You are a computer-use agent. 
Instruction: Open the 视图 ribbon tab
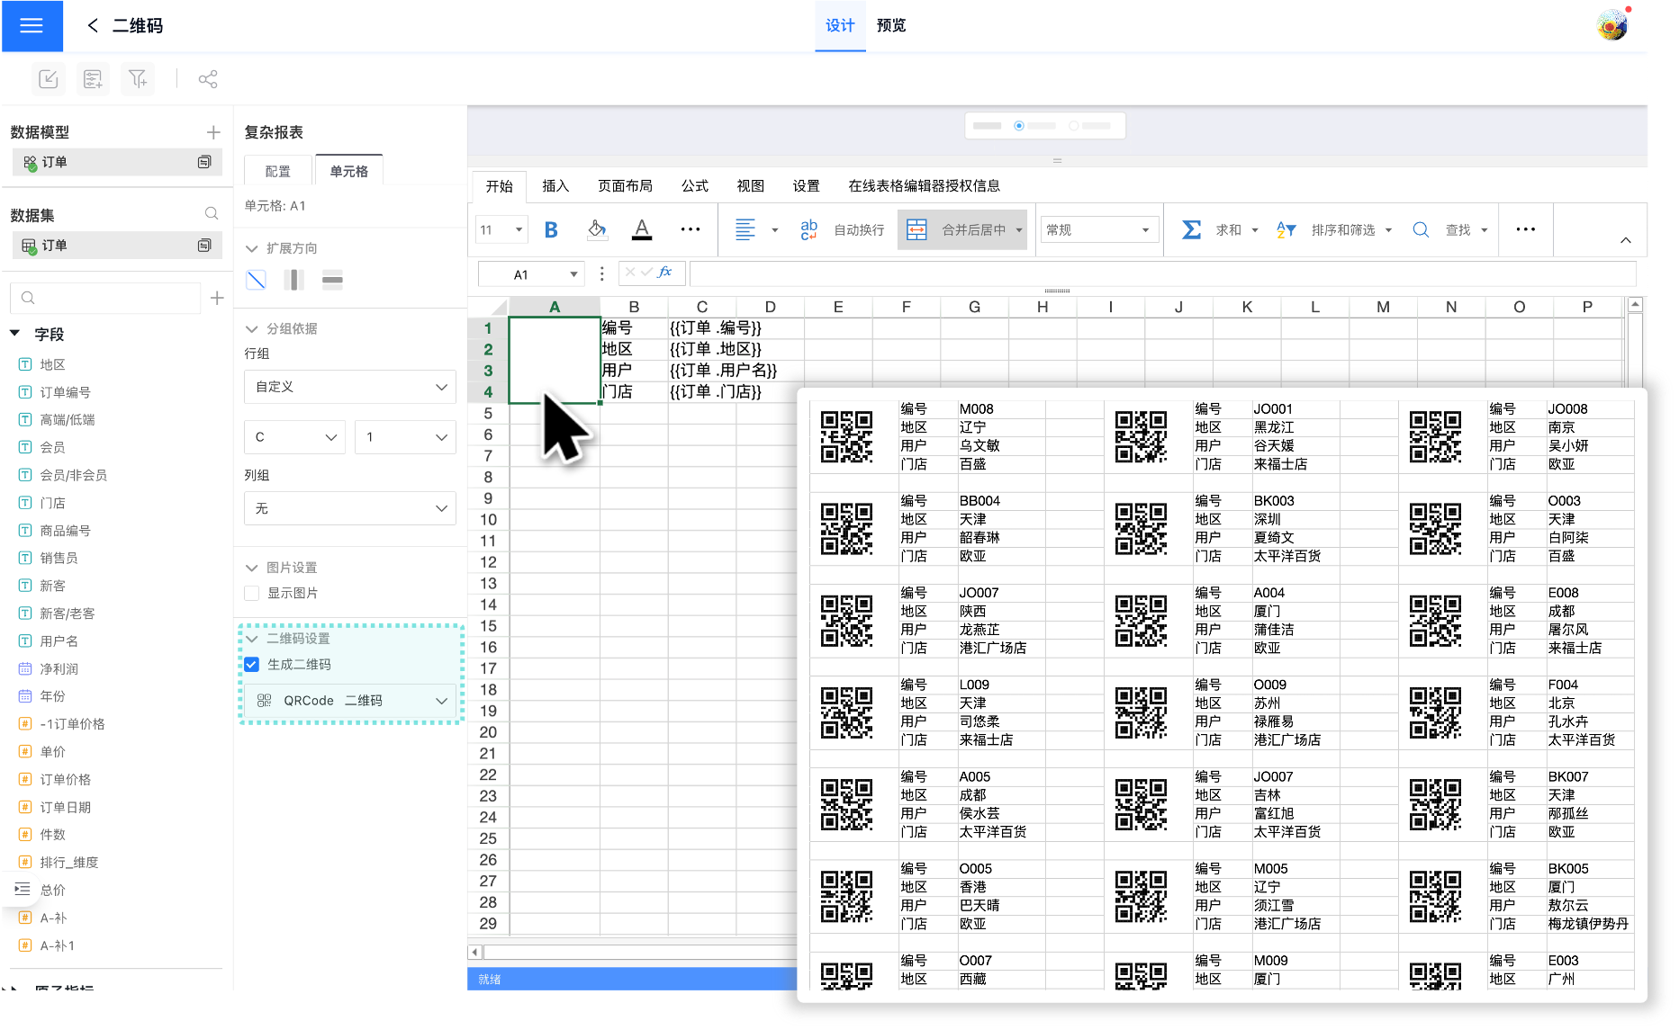pyautogui.click(x=750, y=186)
